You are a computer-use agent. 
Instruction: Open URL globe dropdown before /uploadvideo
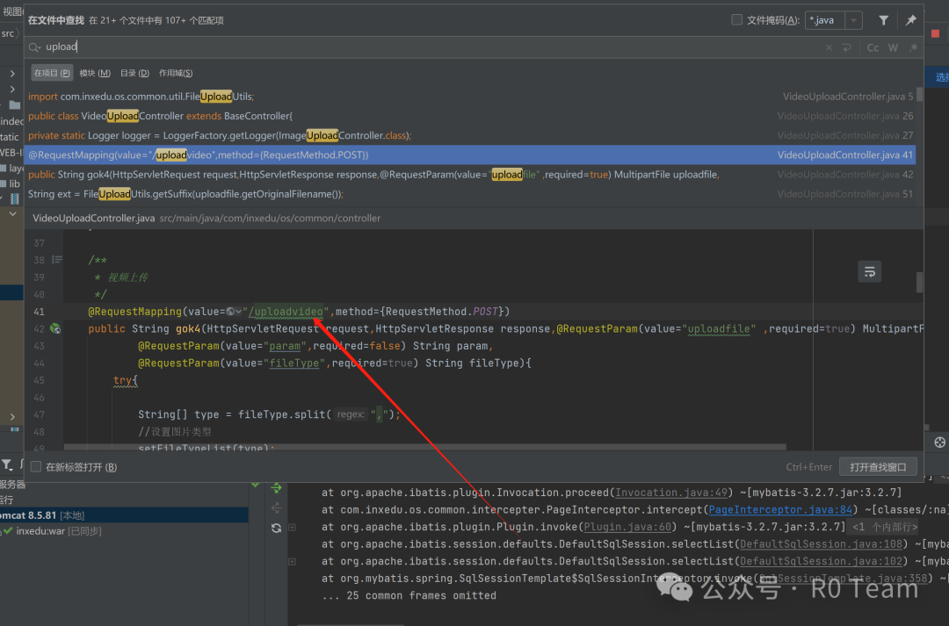[234, 312]
